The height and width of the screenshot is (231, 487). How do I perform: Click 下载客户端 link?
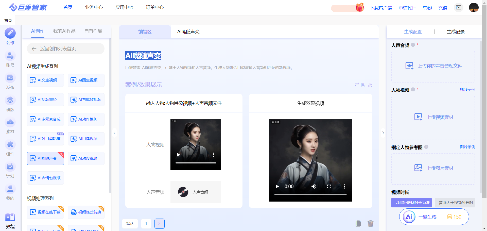pyautogui.click(x=381, y=8)
